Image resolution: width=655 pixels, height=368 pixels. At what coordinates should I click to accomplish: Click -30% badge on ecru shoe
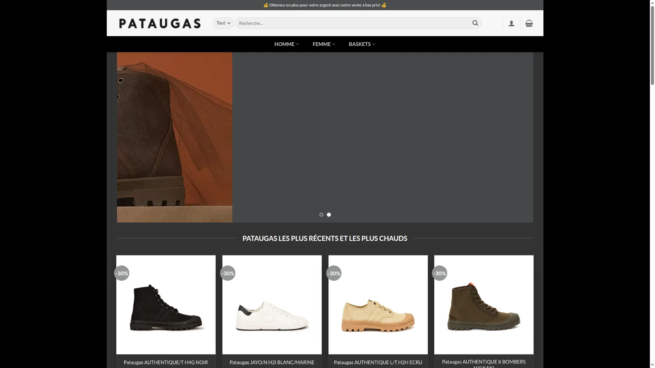coord(334,273)
